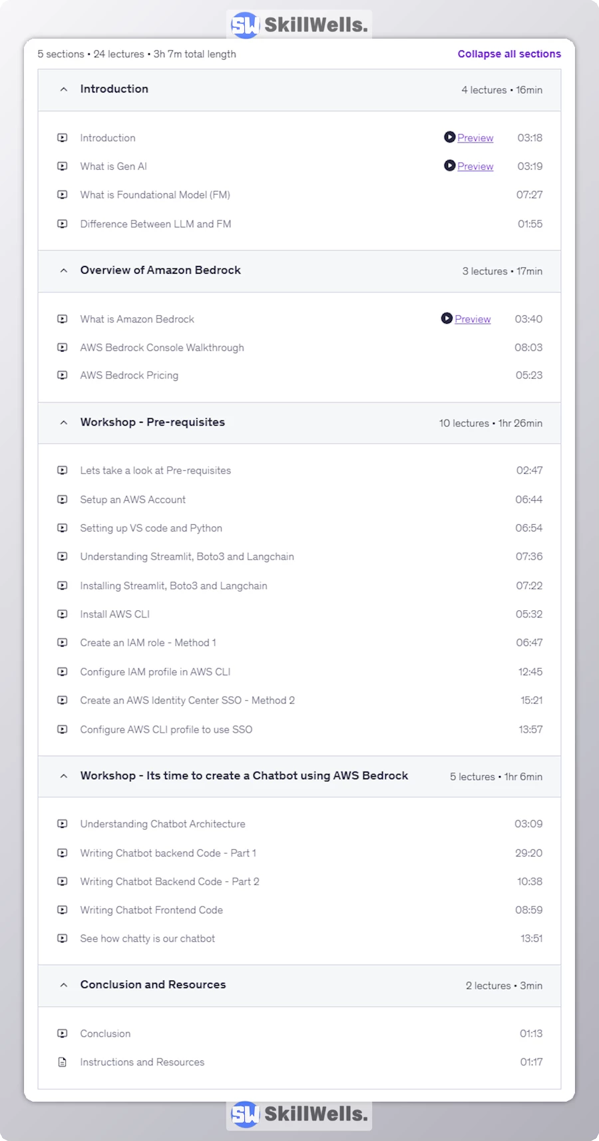
Task: Click Collapse all sections link
Action: 508,54
